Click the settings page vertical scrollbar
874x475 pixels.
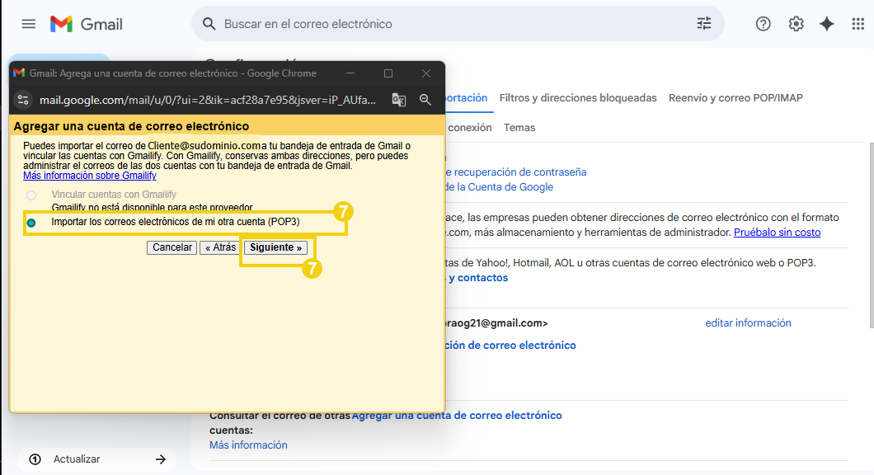872,235
